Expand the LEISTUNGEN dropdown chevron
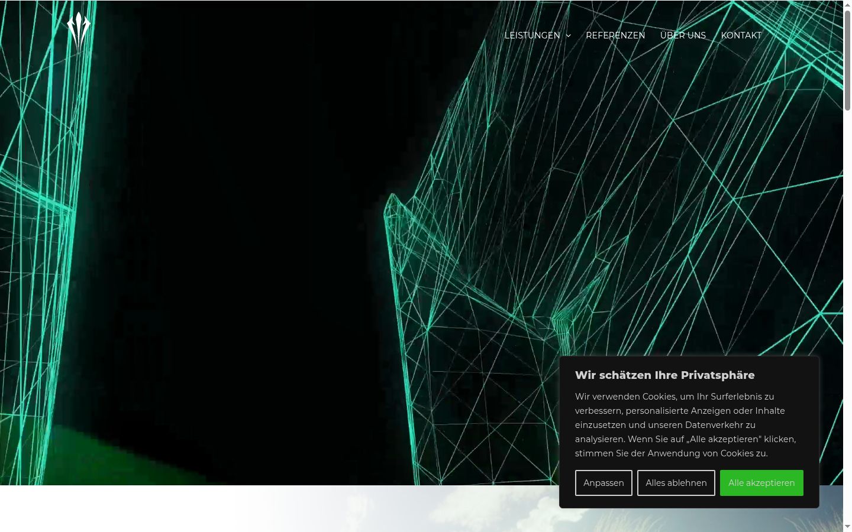Image resolution: width=852 pixels, height=532 pixels. (569, 36)
